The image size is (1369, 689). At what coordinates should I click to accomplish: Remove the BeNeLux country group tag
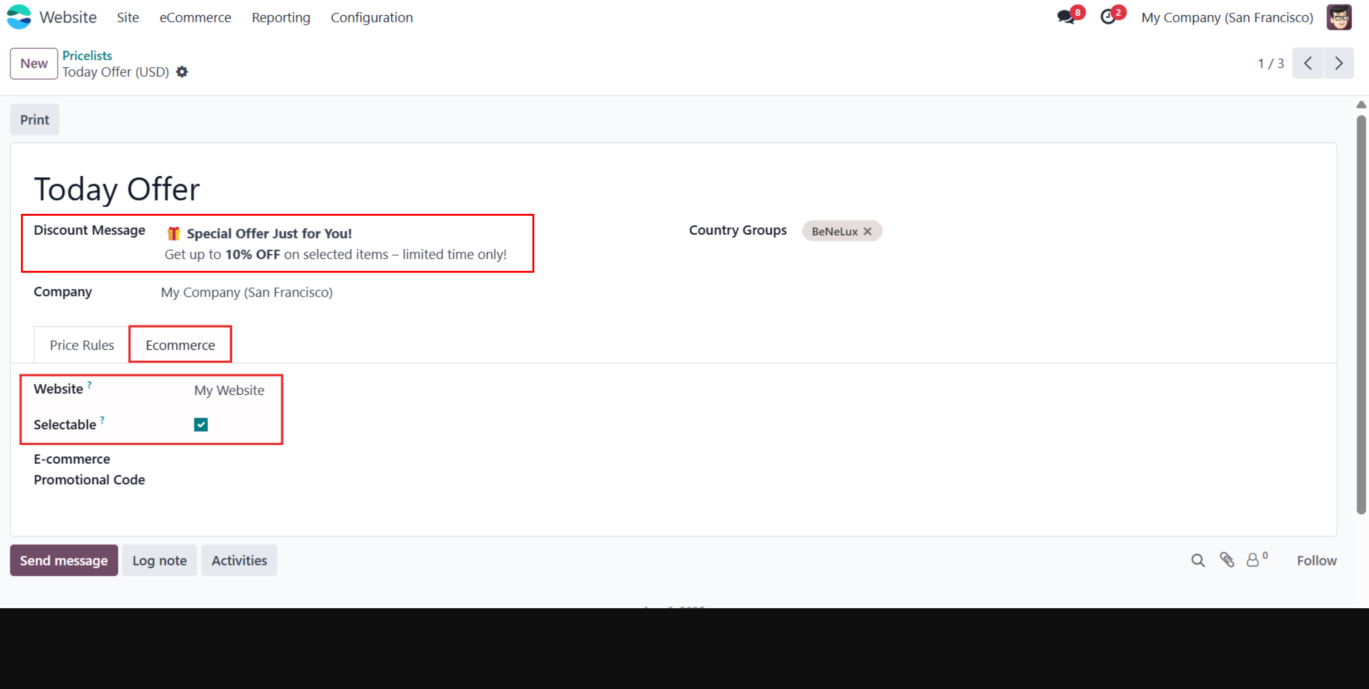(x=868, y=231)
